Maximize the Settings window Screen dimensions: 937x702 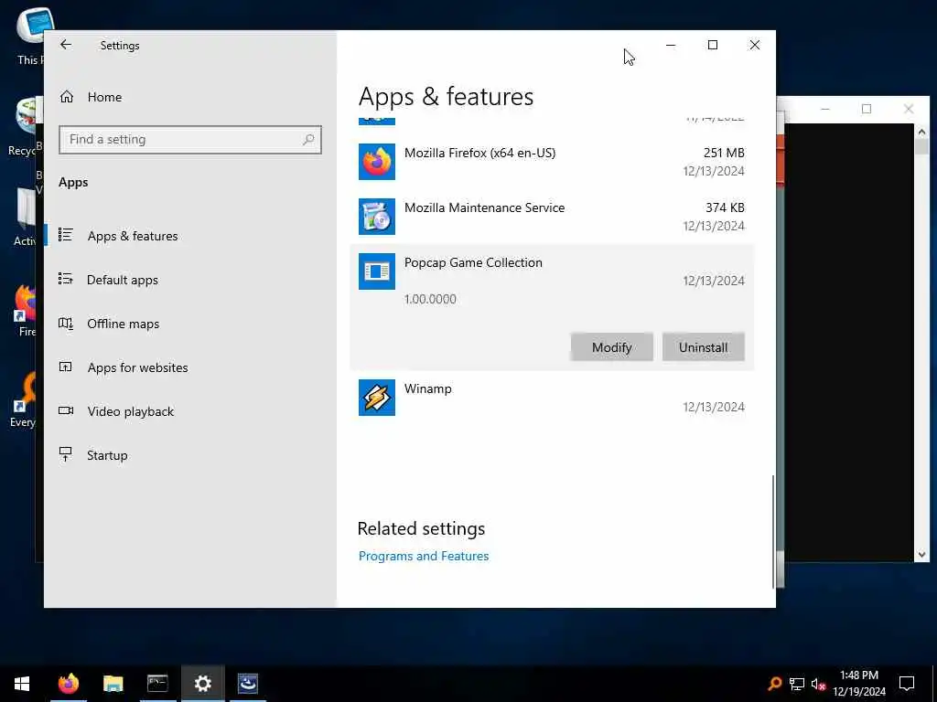(712, 45)
